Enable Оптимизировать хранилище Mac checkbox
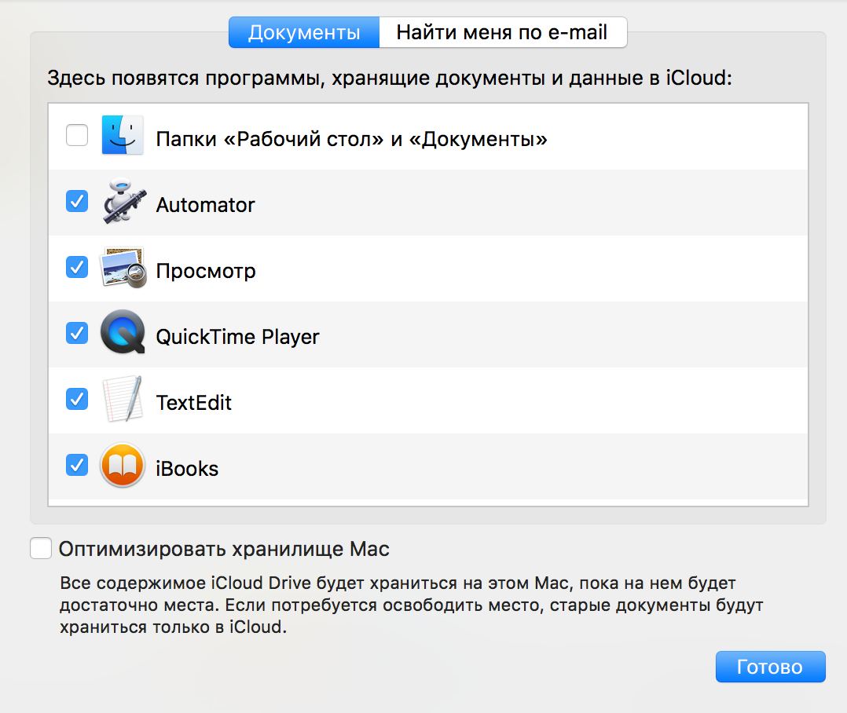Image resolution: width=847 pixels, height=713 pixels. (41, 548)
